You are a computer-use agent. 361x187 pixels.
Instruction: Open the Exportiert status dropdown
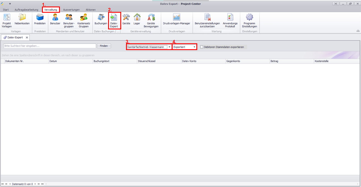coord(194,47)
